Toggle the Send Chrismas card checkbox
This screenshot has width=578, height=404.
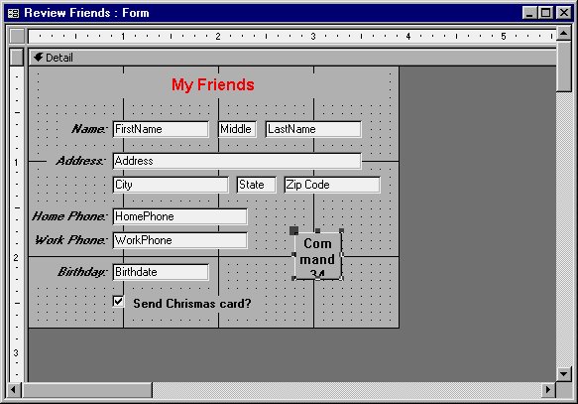(118, 302)
